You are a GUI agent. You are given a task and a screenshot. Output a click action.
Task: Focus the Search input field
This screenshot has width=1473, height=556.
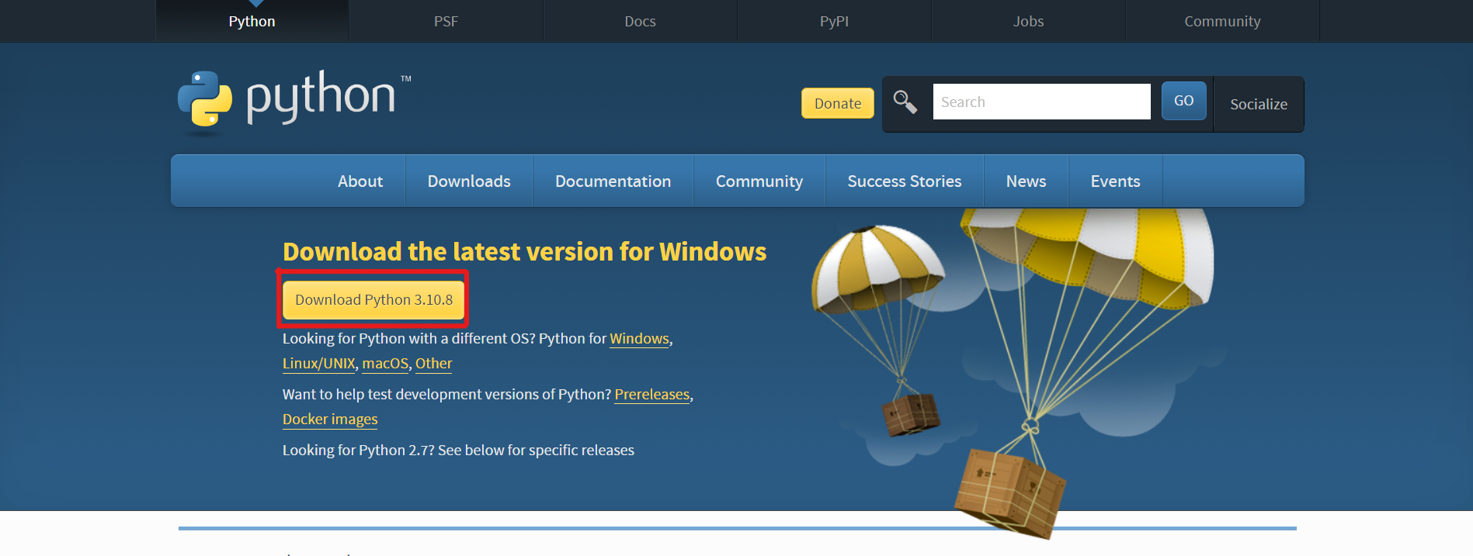[1041, 102]
